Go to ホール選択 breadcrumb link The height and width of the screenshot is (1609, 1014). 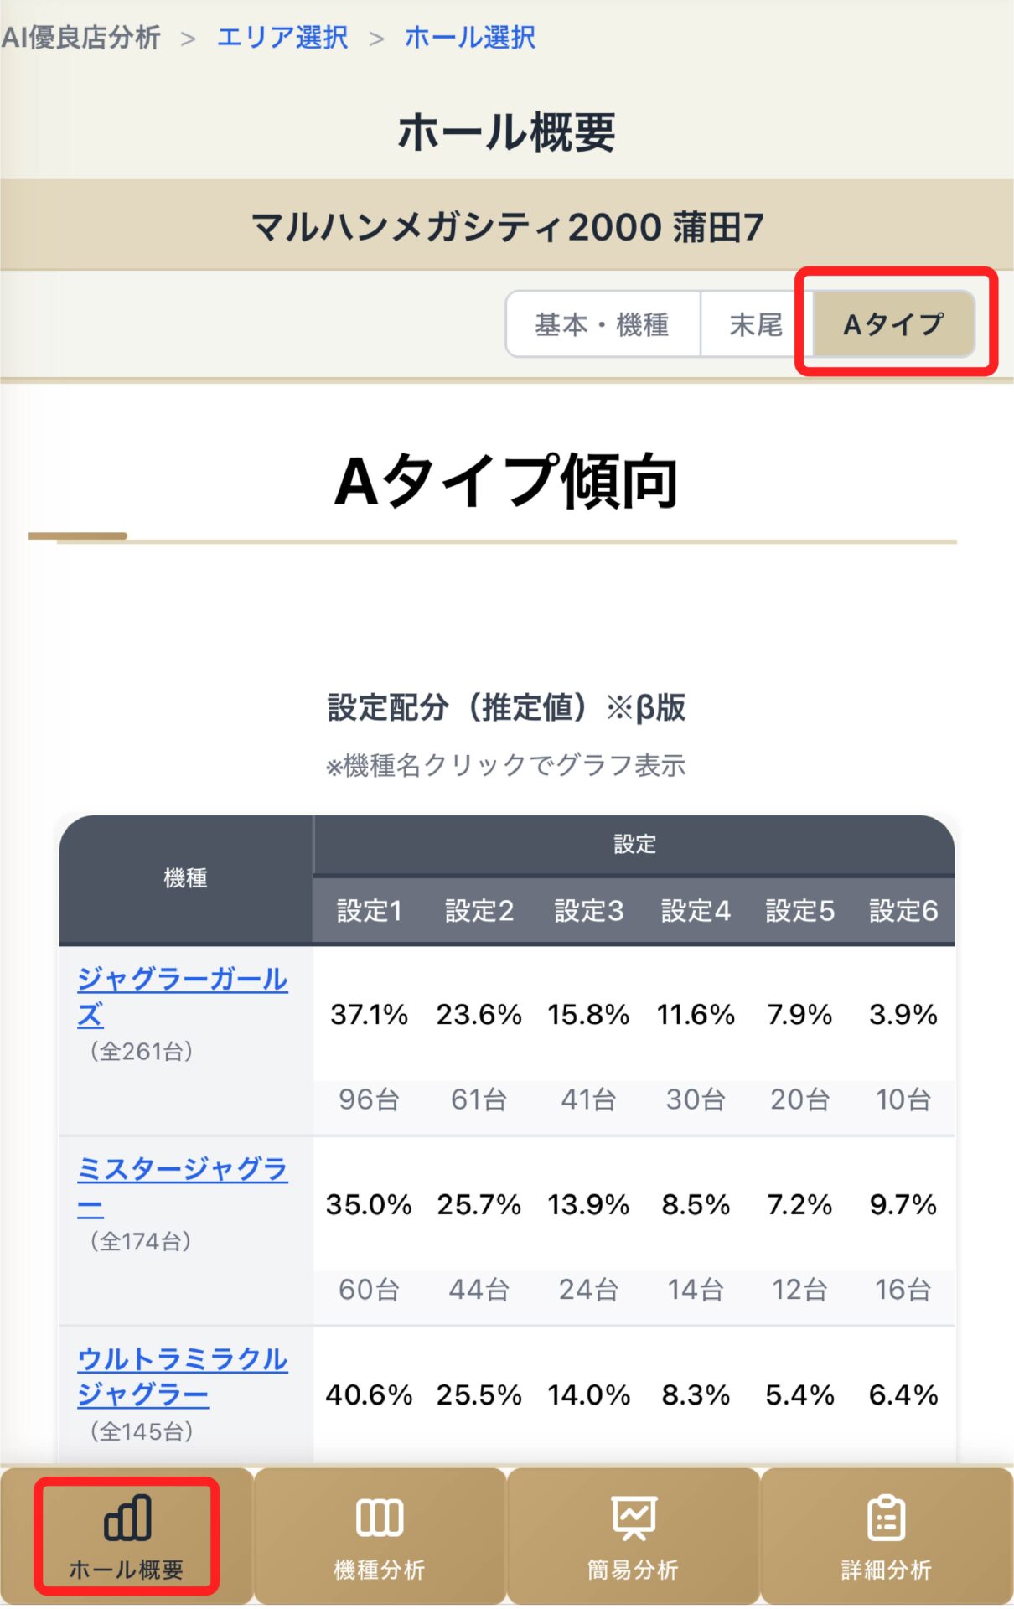470,38
